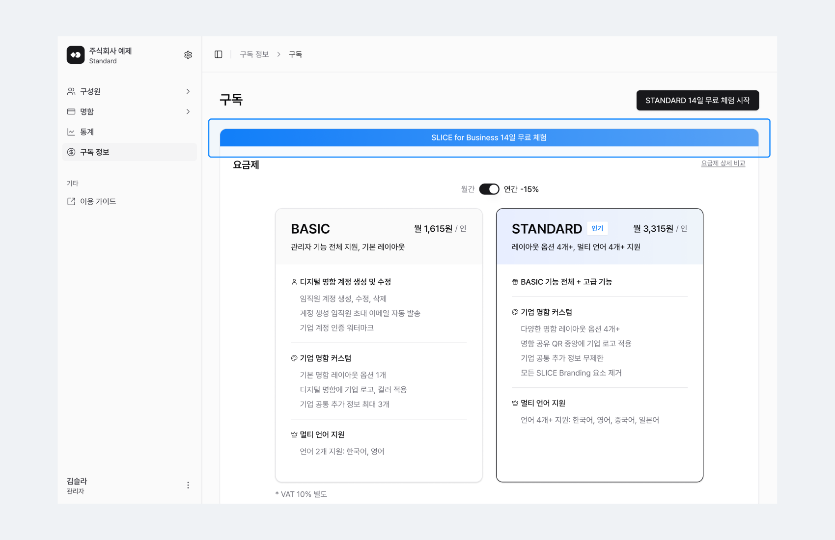This screenshot has height=540, width=835.
Task: Click the 구독 breadcrumb item
Action: point(295,54)
